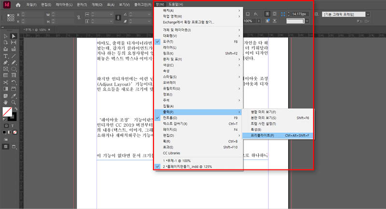This screenshot has height=209, width=386.
Task: Select the Type tool
Action: pyautogui.click(x=6, y=56)
